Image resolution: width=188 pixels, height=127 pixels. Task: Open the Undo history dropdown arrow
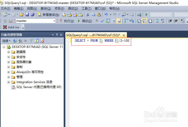pyautogui.click(x=111, y=15)
